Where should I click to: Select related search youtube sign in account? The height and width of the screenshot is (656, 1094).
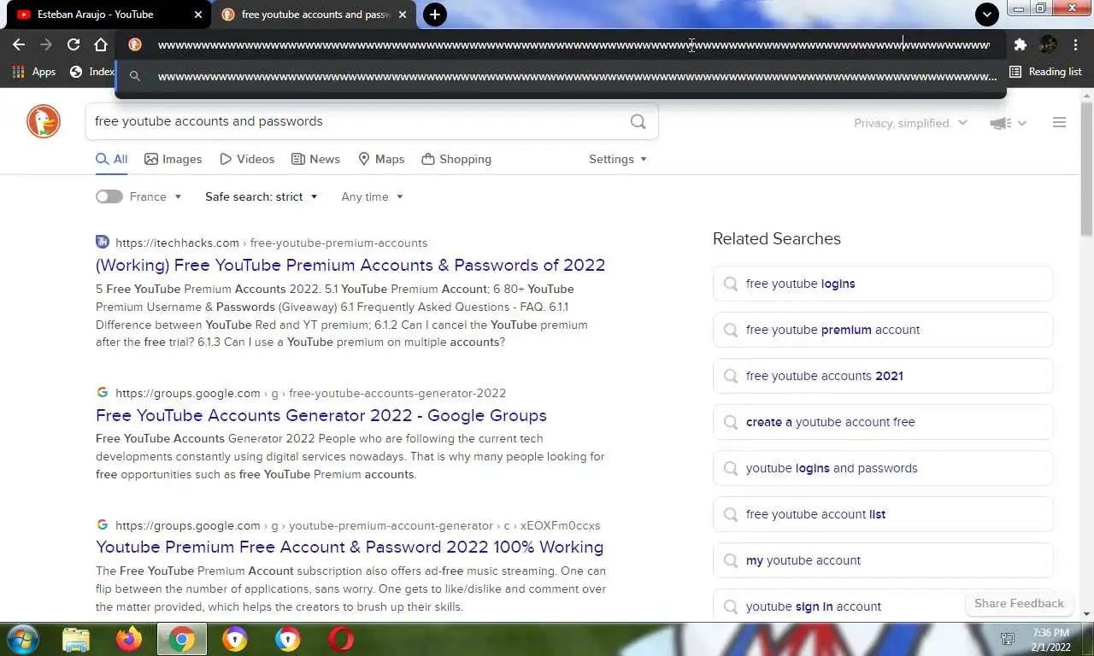(x=883, y=606)
